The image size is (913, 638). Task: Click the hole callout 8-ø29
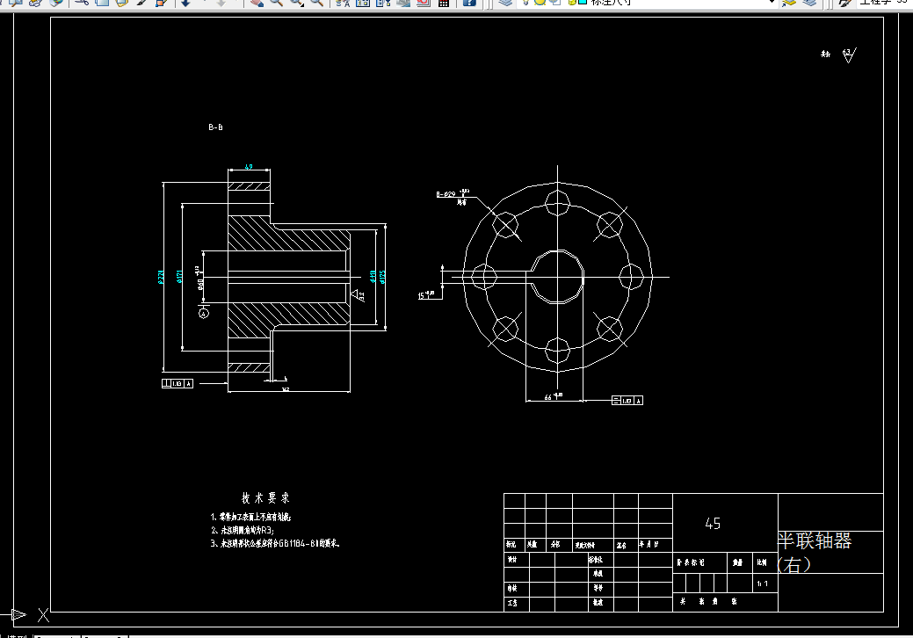(x=446, y=194)
